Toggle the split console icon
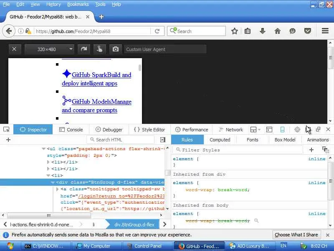The width and height of the screenshot is (334, 251). [x=269, y=130]
